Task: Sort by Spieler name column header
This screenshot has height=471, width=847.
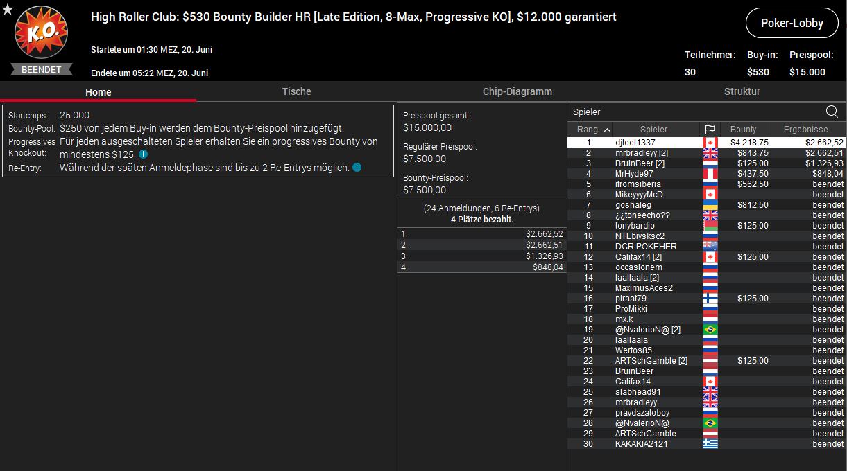Action: [x=653, y=130]
